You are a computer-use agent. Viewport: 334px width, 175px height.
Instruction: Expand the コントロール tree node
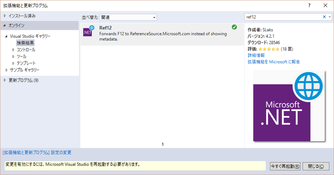pos(14,50)
